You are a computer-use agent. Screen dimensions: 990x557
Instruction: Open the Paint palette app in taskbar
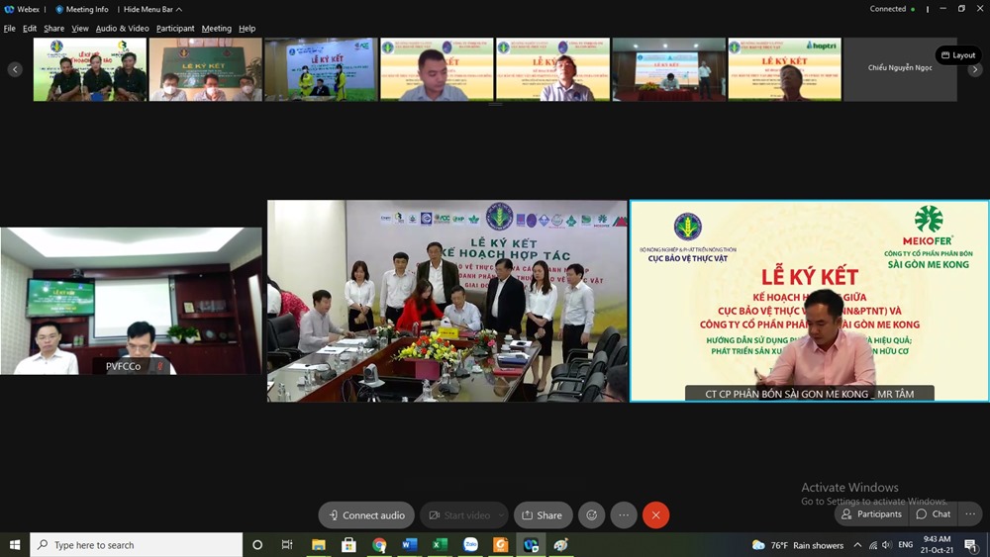[x=561, y=545]
